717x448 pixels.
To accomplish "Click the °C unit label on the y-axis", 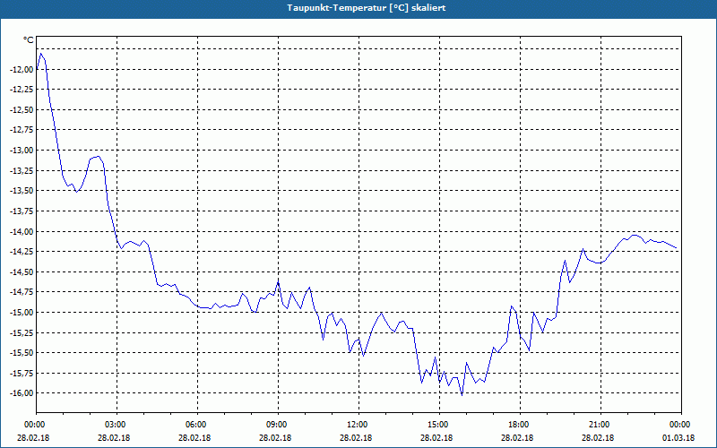I will click(x=29, y=40).
